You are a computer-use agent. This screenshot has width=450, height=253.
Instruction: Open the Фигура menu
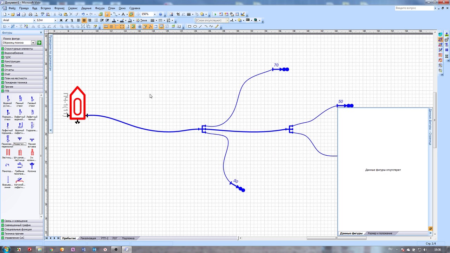[x=99, y=8]
